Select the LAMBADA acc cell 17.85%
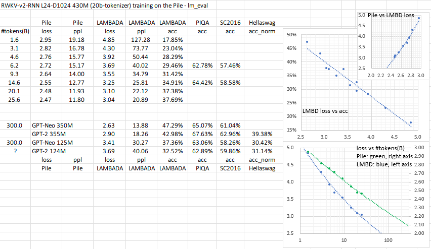Viewport: 431px width, 249px height. click(x=170, y=39)
